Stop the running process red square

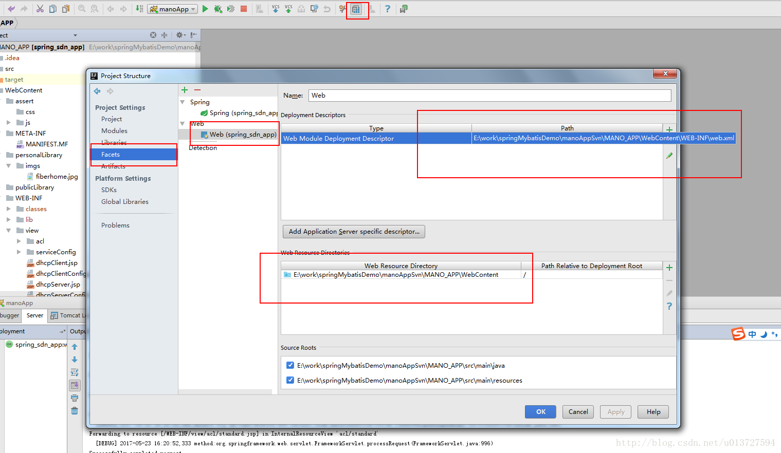(244, 9)
